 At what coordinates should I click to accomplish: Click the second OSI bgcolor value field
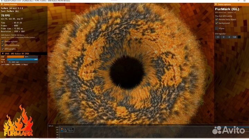(223, 37)
